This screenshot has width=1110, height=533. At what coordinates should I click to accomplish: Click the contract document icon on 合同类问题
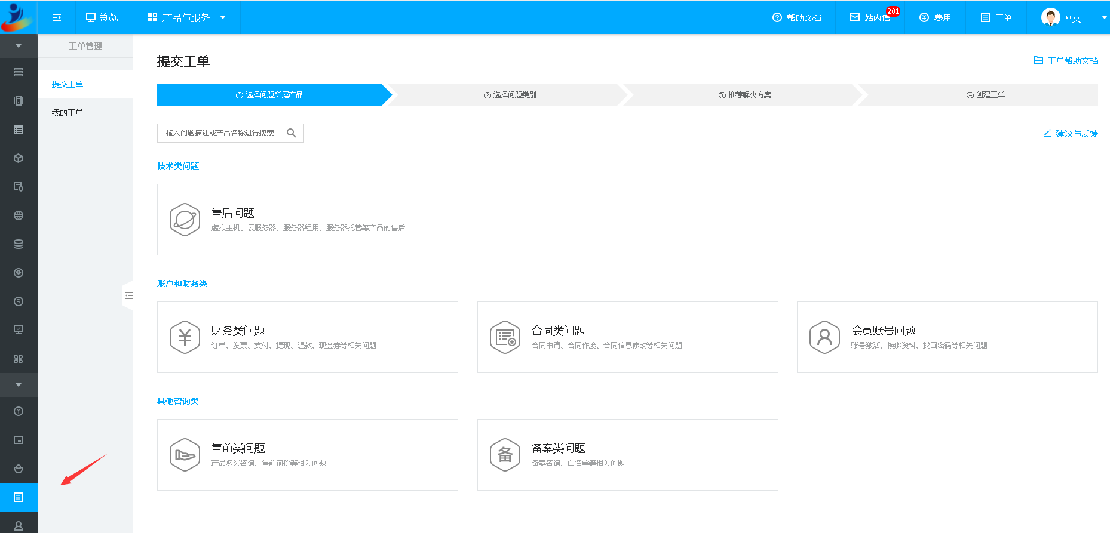[x=505, y=337]
